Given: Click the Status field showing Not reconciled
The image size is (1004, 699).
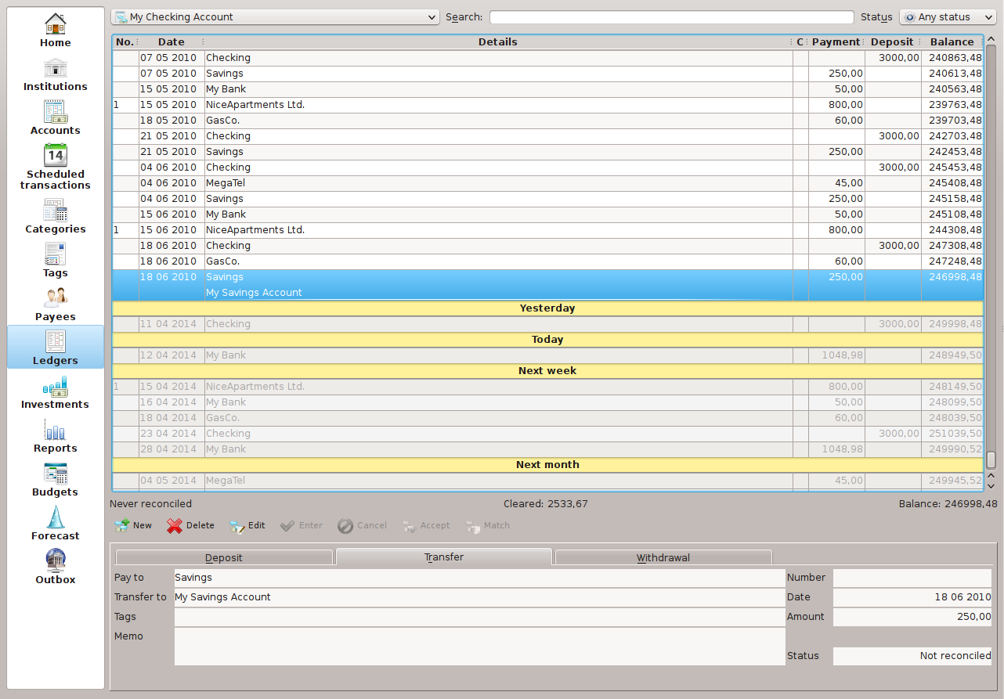Looking at the screenshot, I should point(912,656).
